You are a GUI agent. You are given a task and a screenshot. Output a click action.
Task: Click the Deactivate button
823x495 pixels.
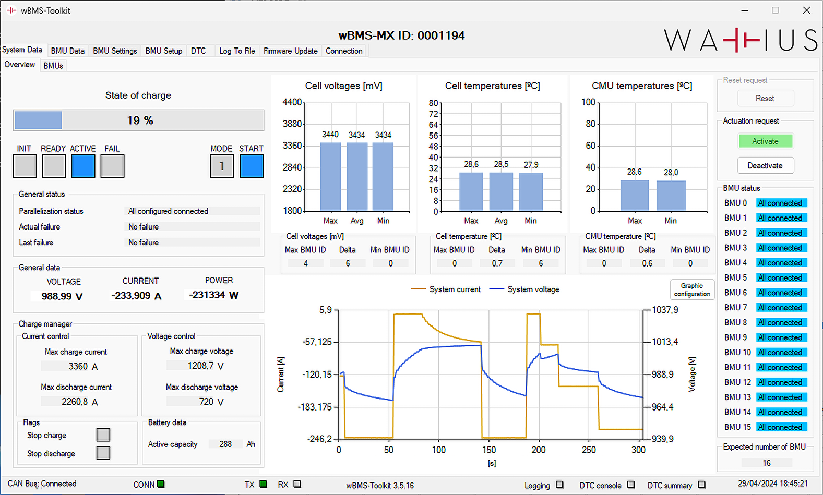(x=765, y=166)
